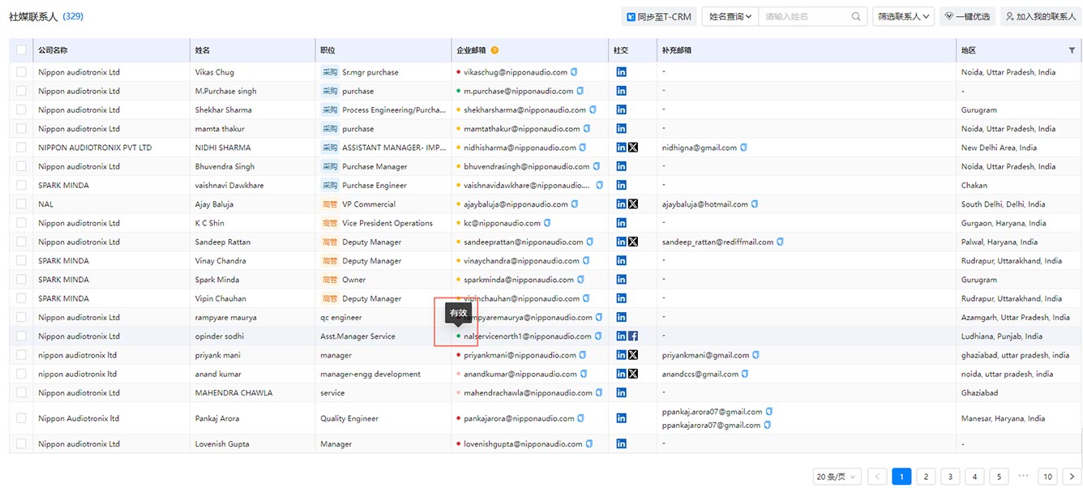Copy email shekharsharma@nipponaudio.com
Screen dimensions: 1083x488
pos(593,109)
